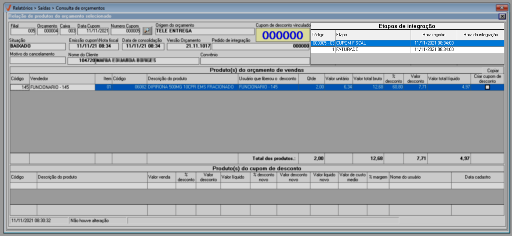Click the Convênio input field
512x236 pixels.
pyautogui.click(x=254, y=61)
